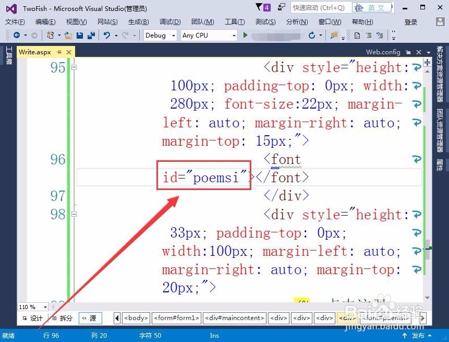Open the Navigate Backward history dropdown arrow

point(26,36)
